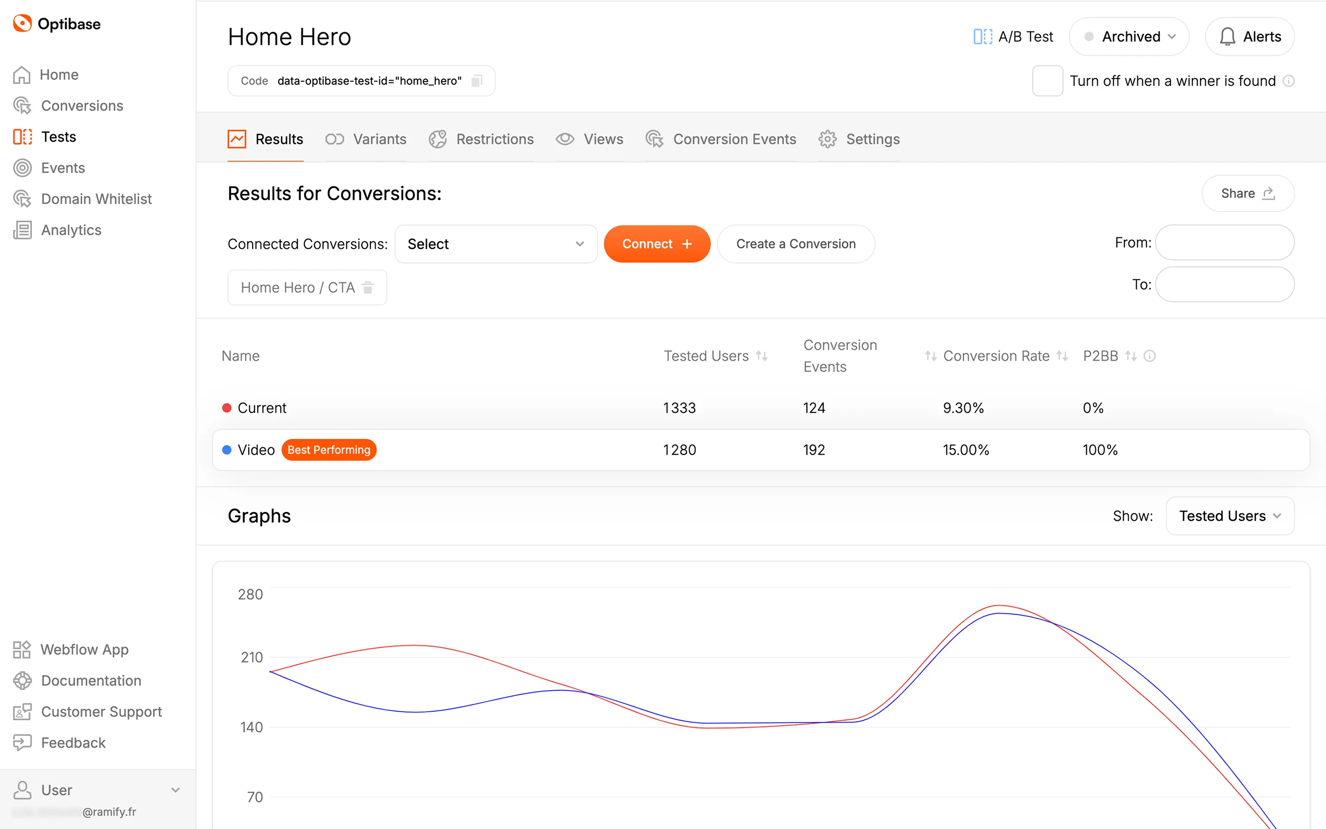Enable turn off when winner found checkbox
This screenshot has width=1326, height=829.
[x=1048, y=81]
